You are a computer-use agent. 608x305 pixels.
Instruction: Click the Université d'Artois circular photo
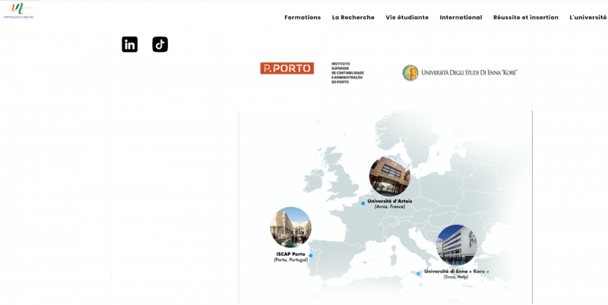[x=389, y=176]
